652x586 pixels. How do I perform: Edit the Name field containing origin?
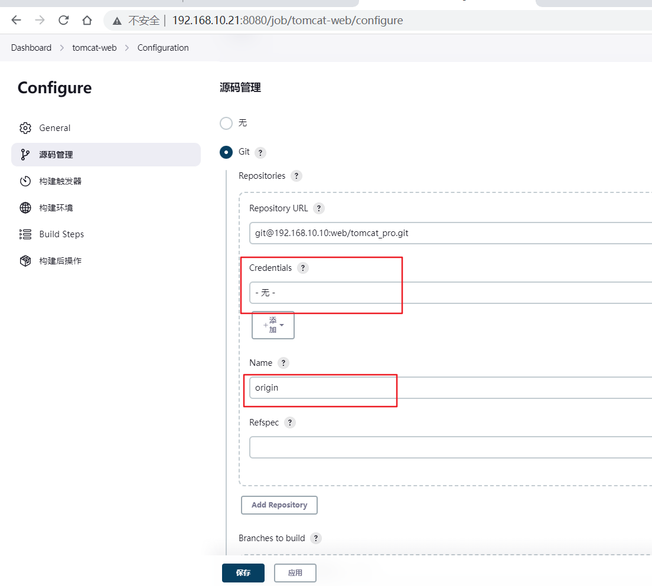point(451,388)
